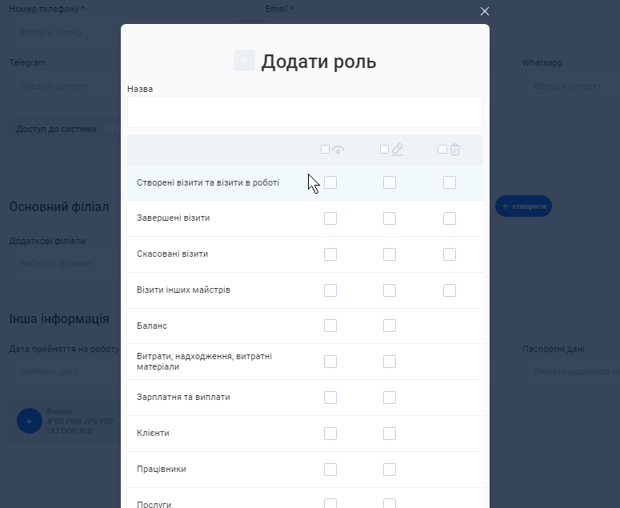
Task: Click the eye icon in the table header
Action: pos(338,150)
